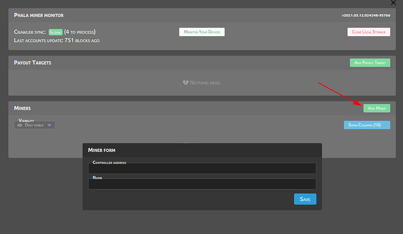Viewport: 403px width, 234px height.
Task: Expand the Visibility chevron arrow
Action: (x=50, y=125)
